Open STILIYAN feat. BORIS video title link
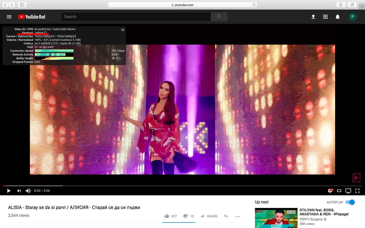 coord(324,212)
